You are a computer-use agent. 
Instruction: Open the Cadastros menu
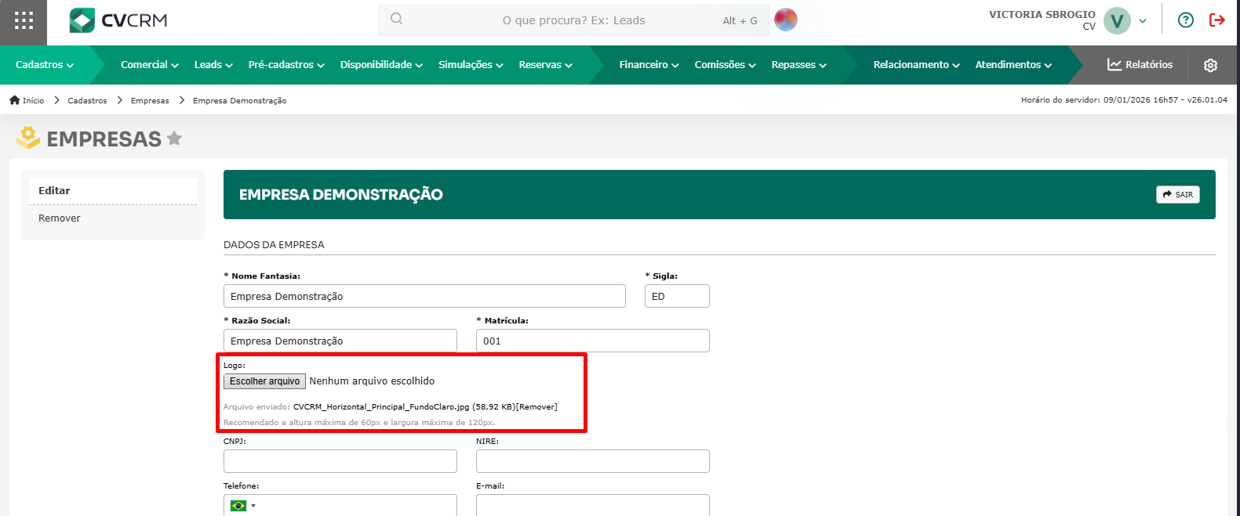coord(45,65)
